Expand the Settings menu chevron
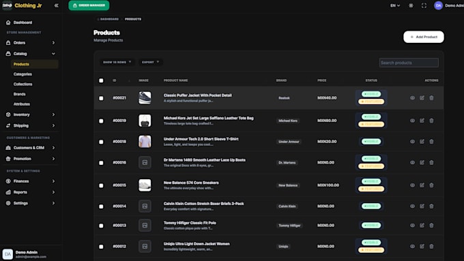Viewport: 464px width, 261px height. coord(53,203)
